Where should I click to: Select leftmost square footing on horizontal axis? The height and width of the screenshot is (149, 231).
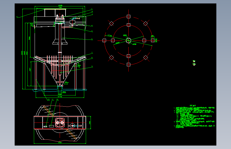[104, 40]
